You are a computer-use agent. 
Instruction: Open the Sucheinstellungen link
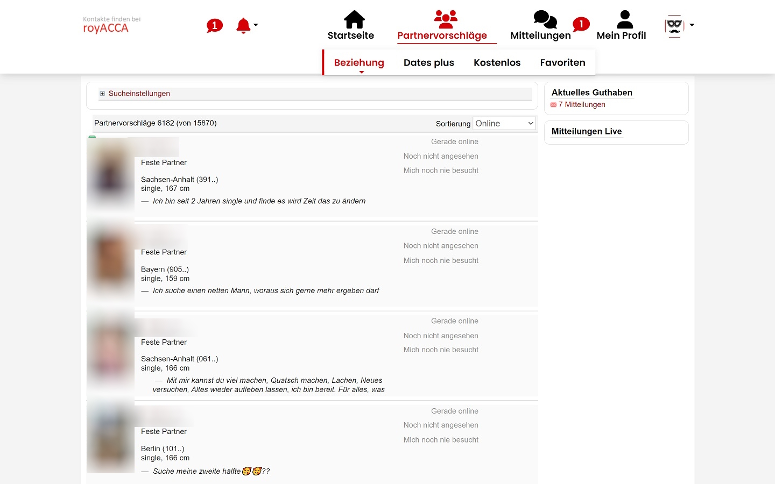[x=139, y=94]
